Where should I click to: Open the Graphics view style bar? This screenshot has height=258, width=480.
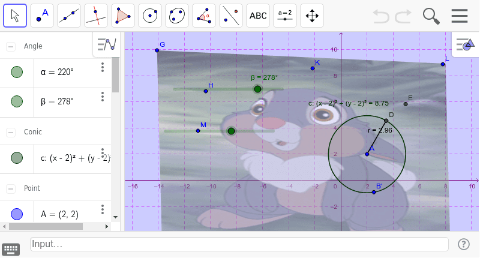[466, 44]
